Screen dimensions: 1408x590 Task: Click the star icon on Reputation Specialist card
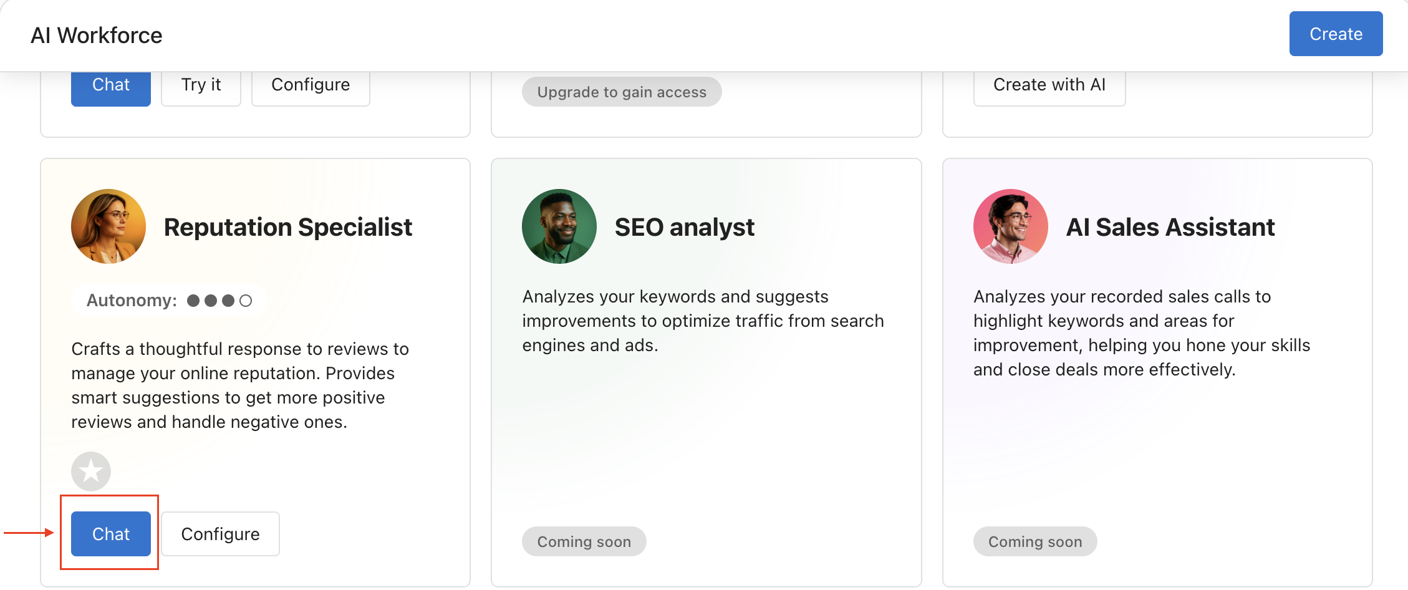91,471
